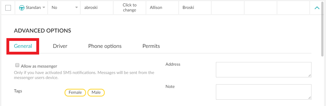326x106 pixels.
Task: Click the 'Click to change' password cell
Action: [x=130, y=8]
